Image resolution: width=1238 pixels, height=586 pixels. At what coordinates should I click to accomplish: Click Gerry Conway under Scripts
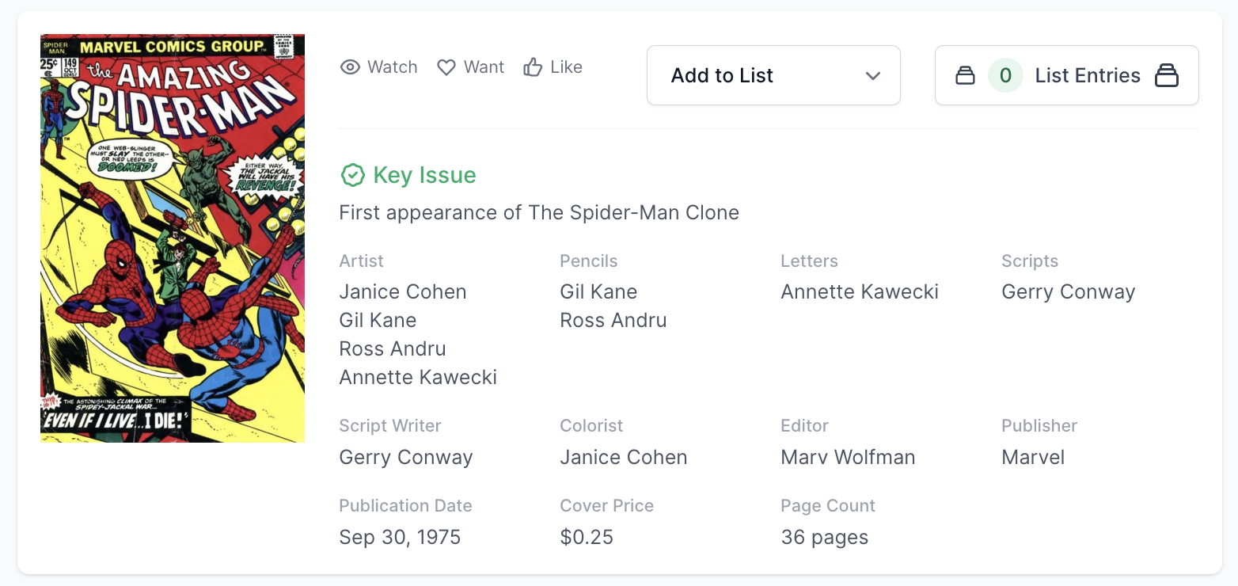pos(1068,292)
